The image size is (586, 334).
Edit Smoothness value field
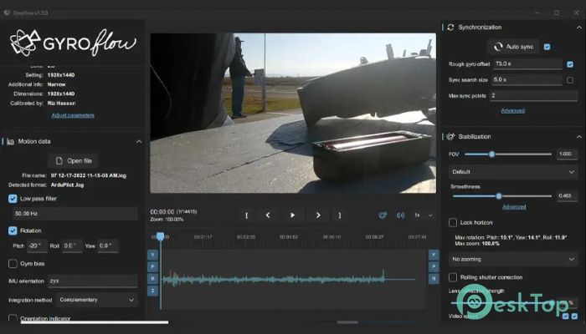567,195
